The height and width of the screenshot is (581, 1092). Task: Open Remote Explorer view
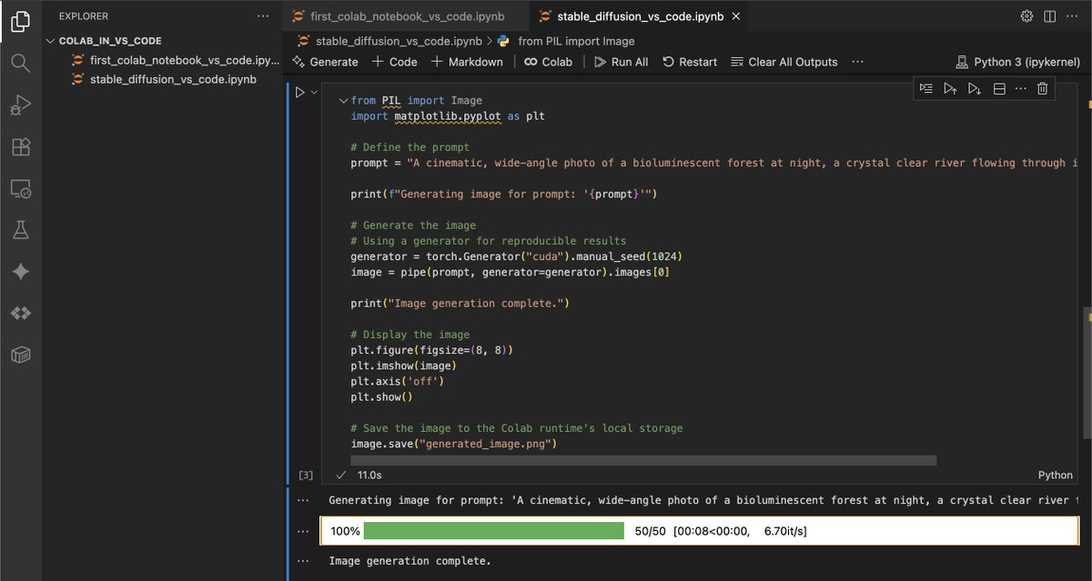click(20, 188)
